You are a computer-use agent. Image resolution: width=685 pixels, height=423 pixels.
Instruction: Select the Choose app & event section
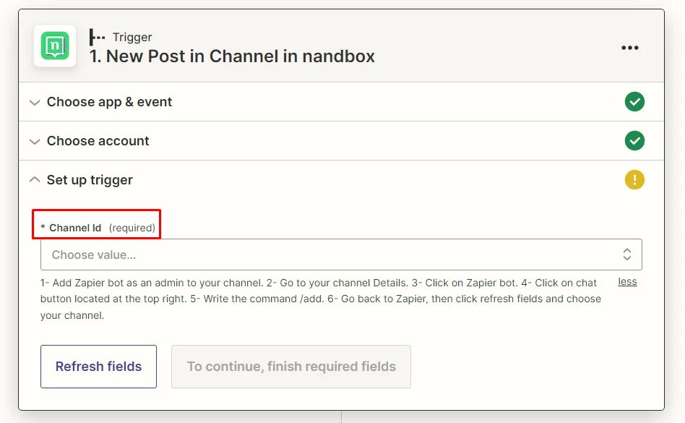(341, 102)
